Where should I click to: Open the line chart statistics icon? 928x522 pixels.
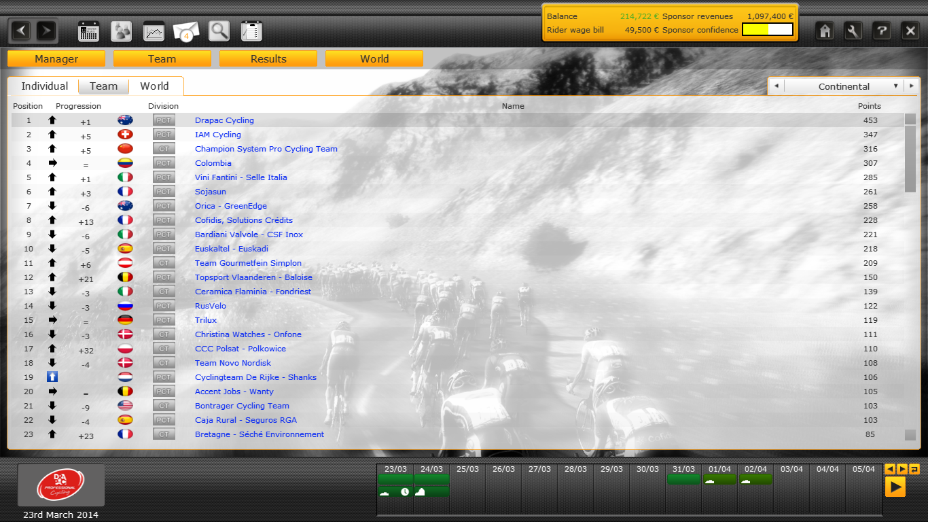tap(154, 31)
